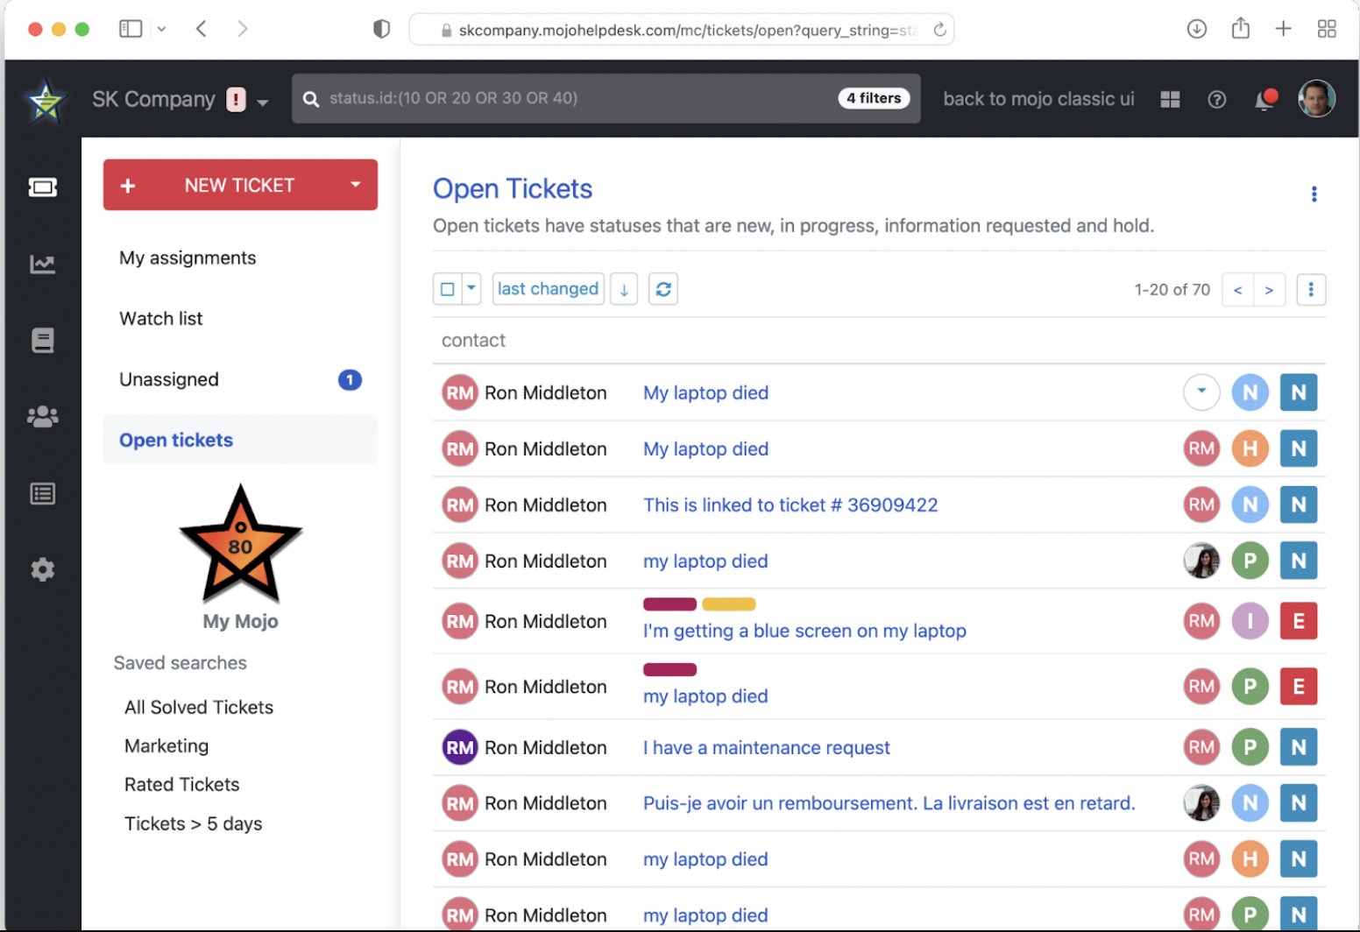
Task: Open the Contacts people icon in sidebar
Action: click(41, 417)
